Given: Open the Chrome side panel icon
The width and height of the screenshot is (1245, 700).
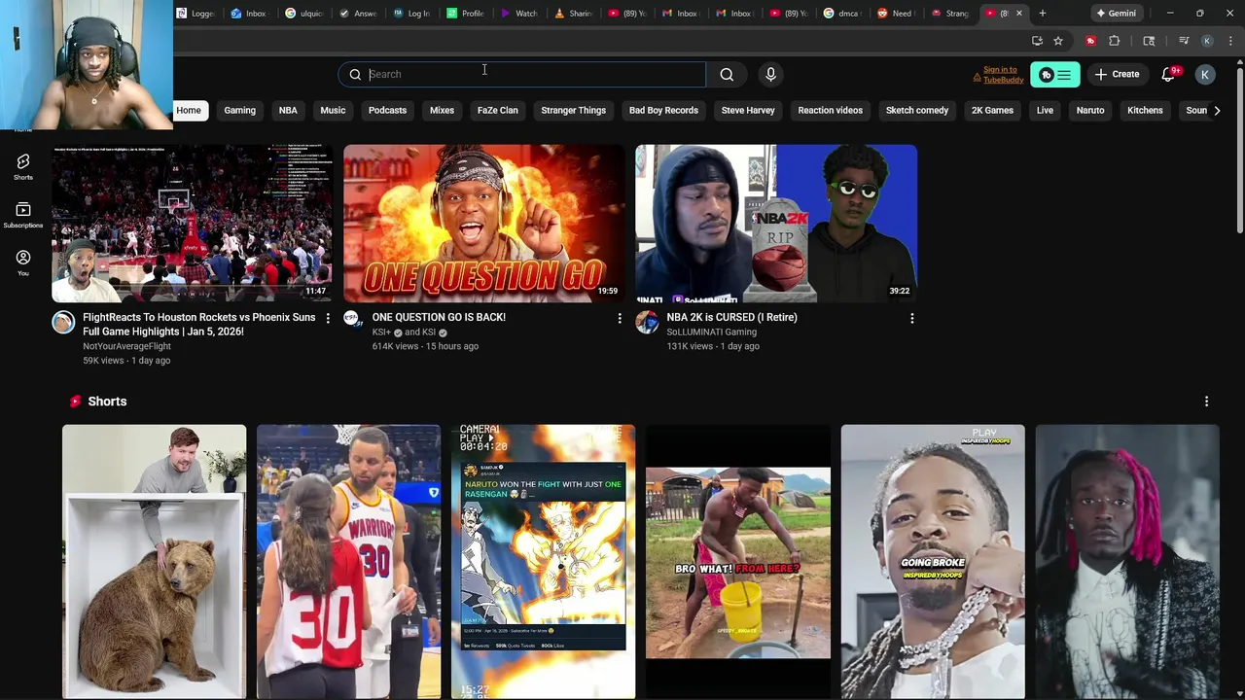Looking at the screenshot, I should pyautogui.click(x=1149, y=41).
